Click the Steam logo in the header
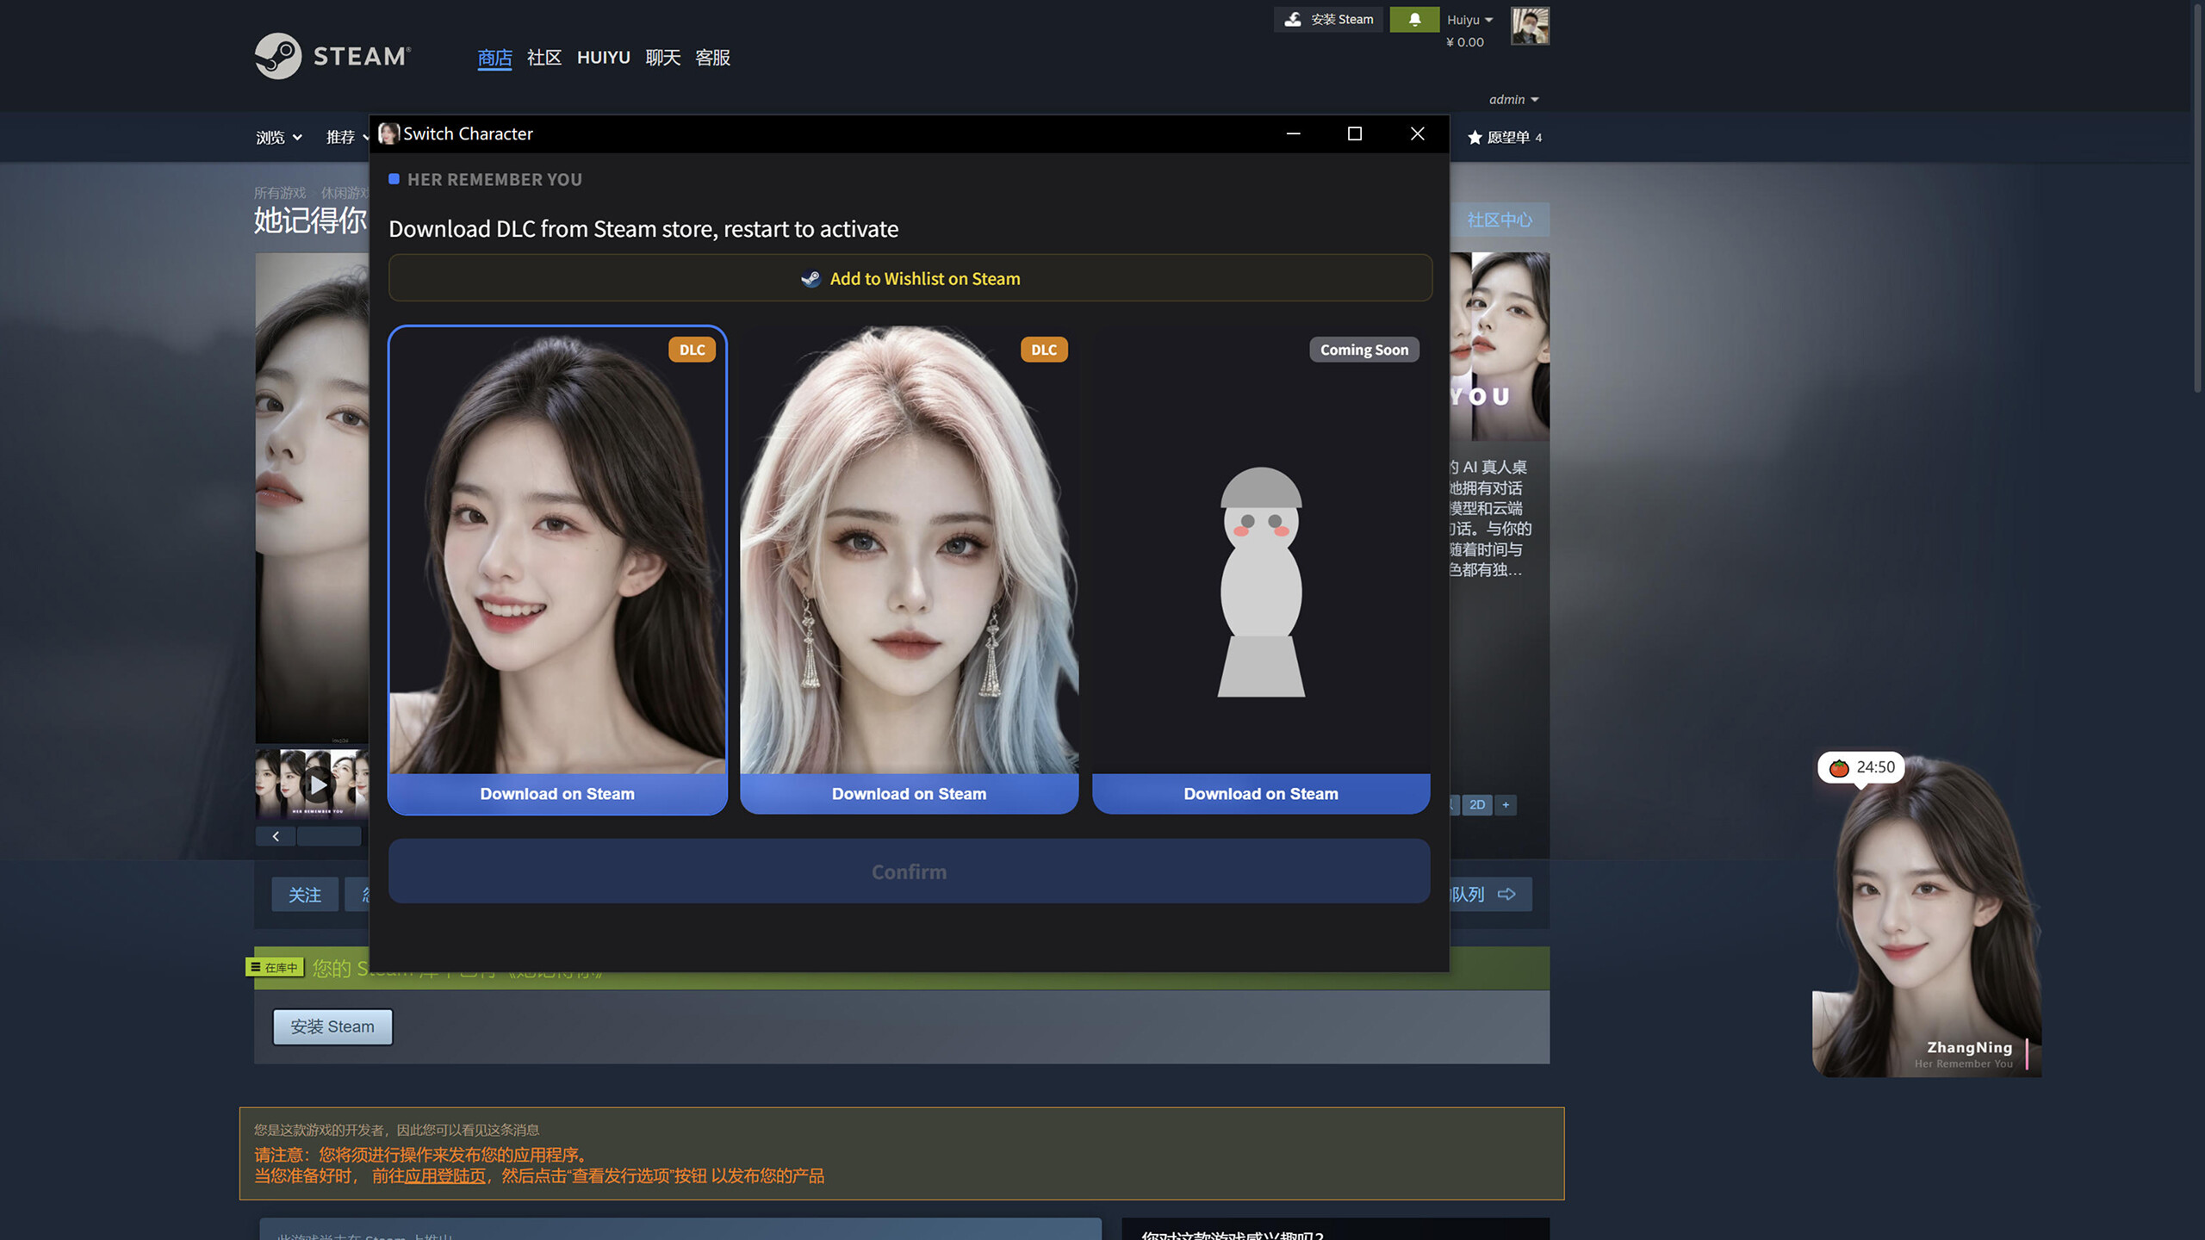This screenshot has width=2205, height=1240. (332, 56)
